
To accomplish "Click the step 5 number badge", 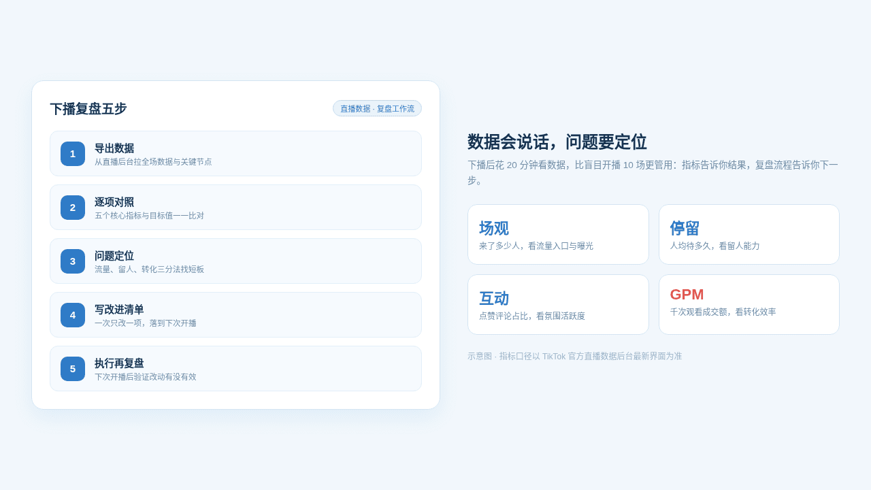I will pyautogui.click(x=73, y=369).
